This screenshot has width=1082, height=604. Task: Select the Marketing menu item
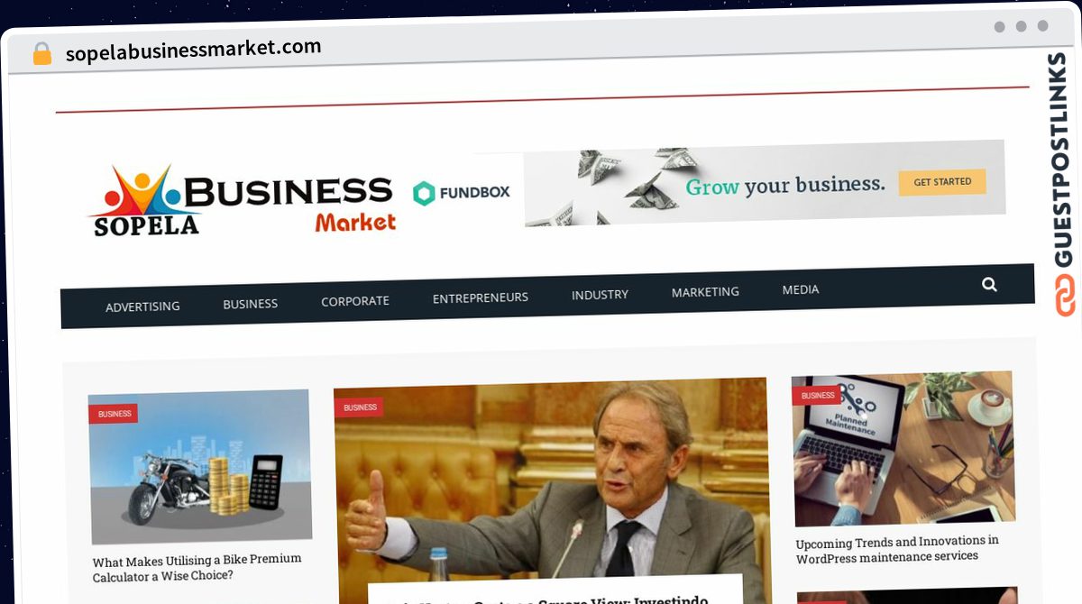(705, 292)
